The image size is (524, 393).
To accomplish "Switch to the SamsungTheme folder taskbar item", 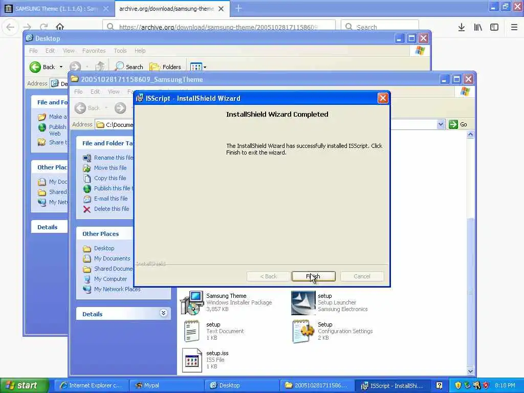I will coord(317,385).
